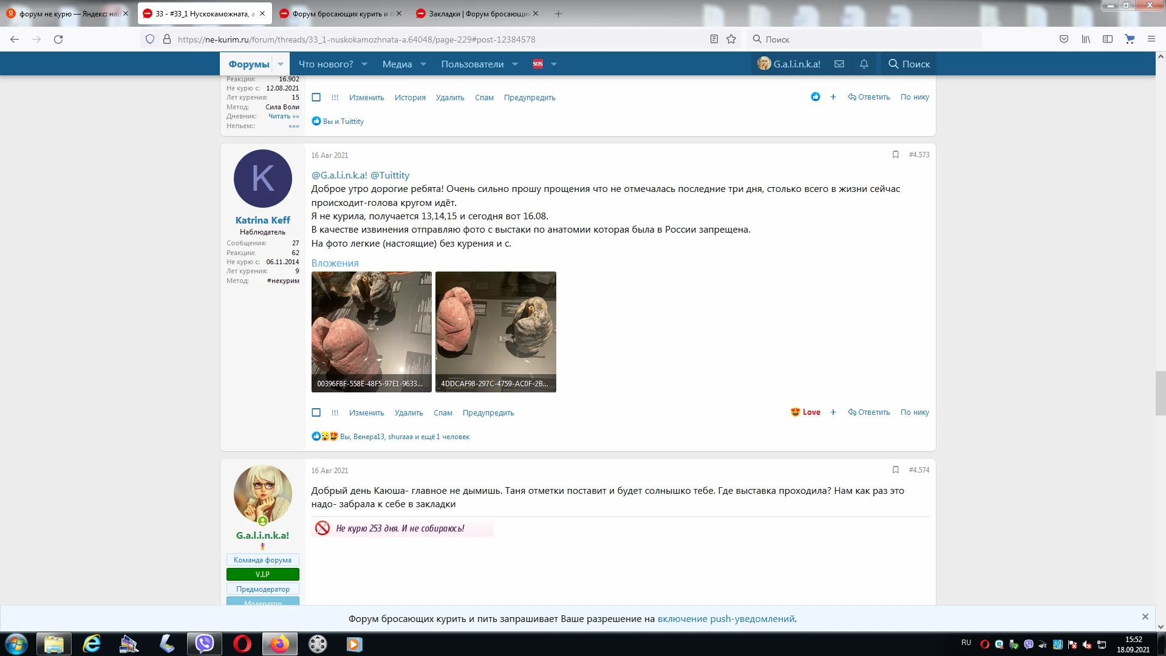Screen dimensions: 1166x656
Task: Open the bookmark icon next to post #4.573
Action: click(896, 155)
